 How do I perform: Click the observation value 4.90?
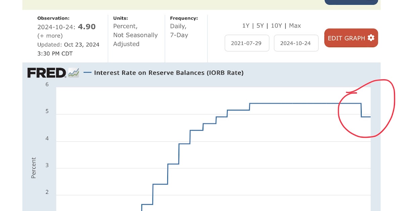click(x=87, y=27)
